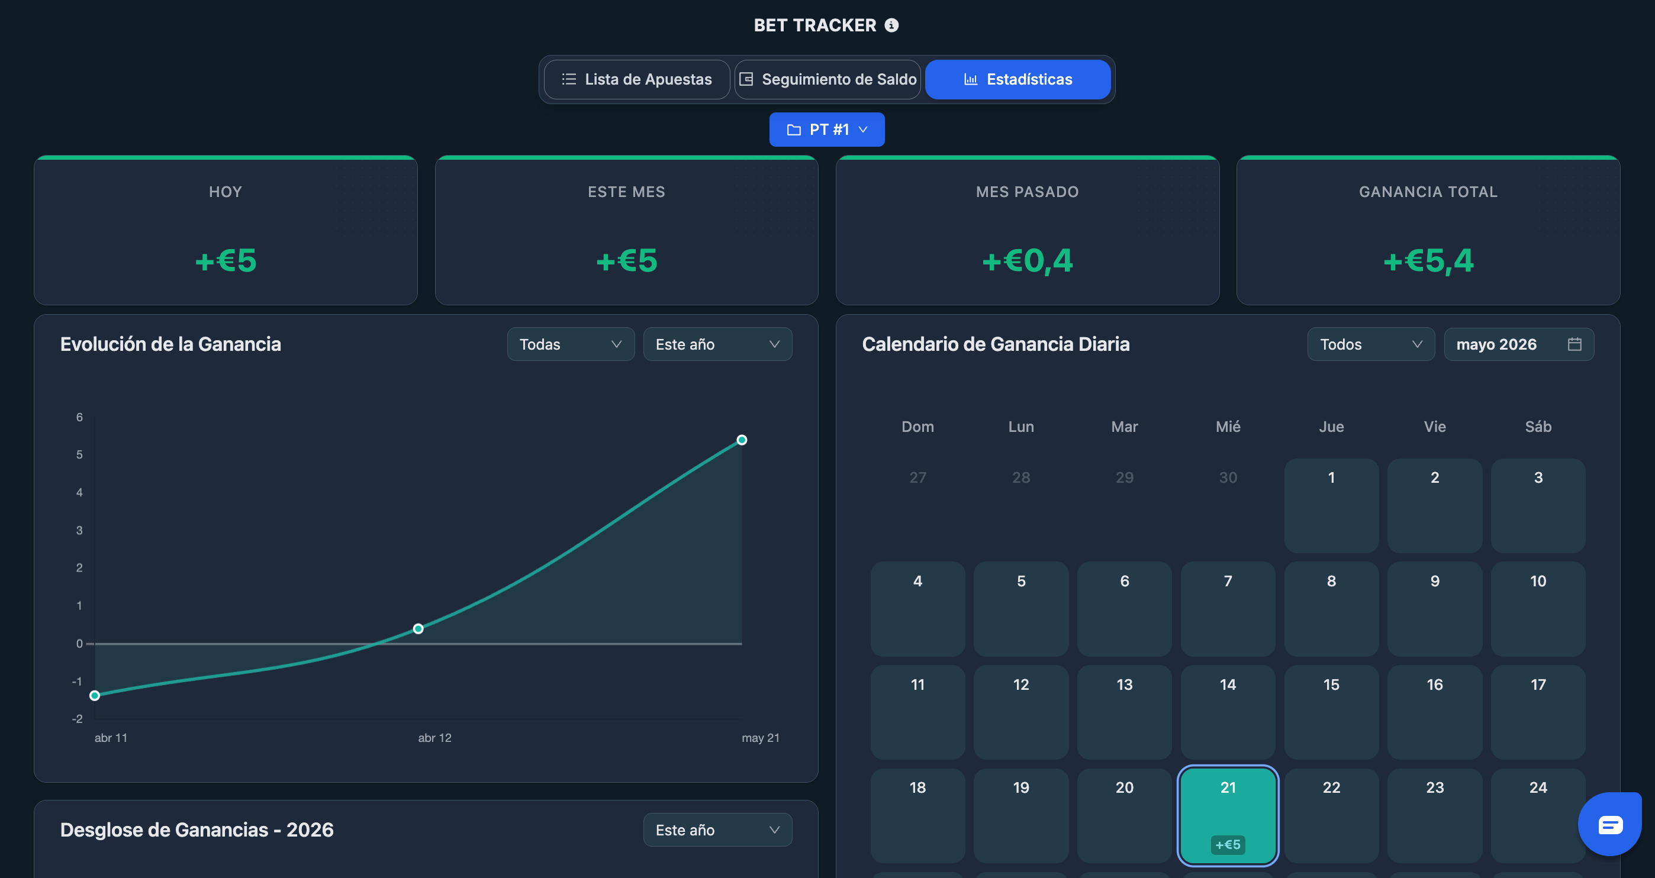Click the greyed-out day 28 in calendar
1655x878 pixels.
[x=1021, y=505]
